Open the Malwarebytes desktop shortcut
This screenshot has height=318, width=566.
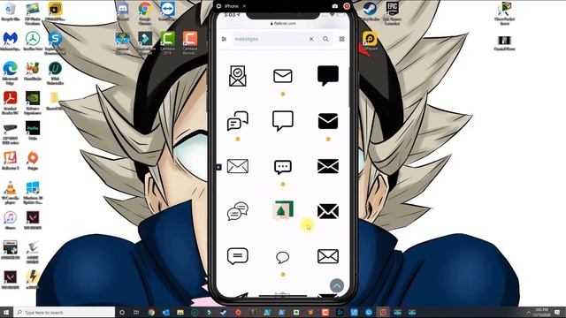10,42
